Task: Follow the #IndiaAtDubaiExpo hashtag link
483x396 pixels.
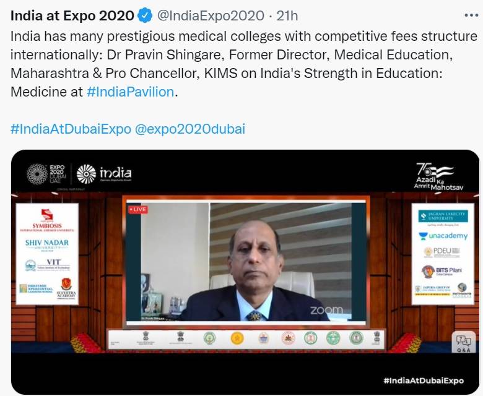Action: [x=71, y=129]
